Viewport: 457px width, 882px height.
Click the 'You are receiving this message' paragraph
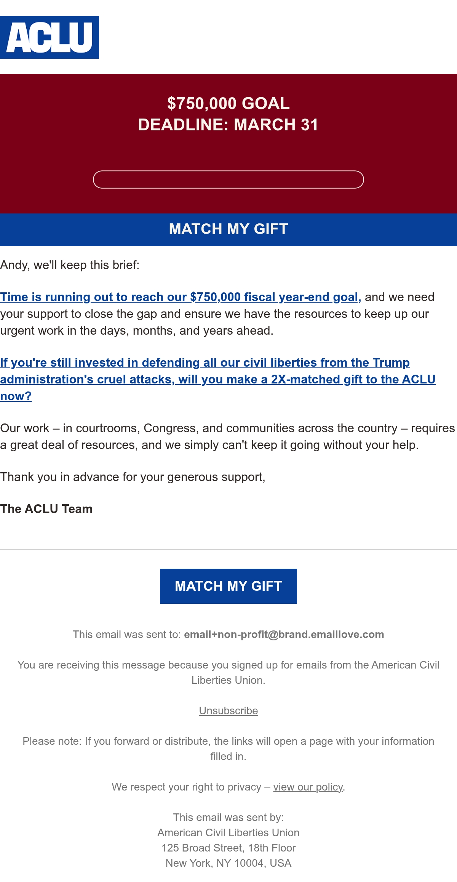[228, 673]
